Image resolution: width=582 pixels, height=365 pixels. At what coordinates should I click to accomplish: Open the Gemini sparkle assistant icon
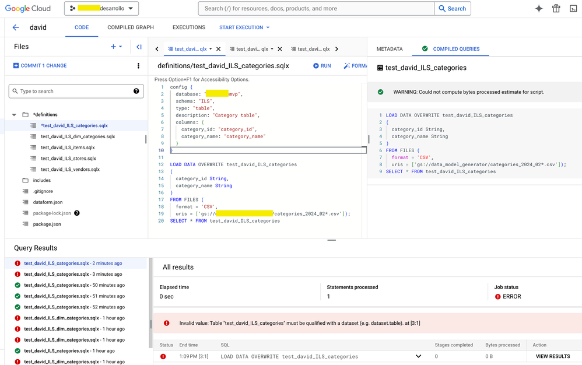coord(539,9)
